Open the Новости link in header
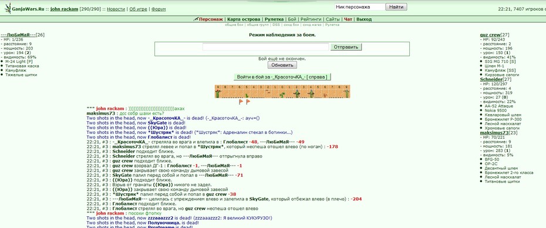 click(x=116, y=9)
